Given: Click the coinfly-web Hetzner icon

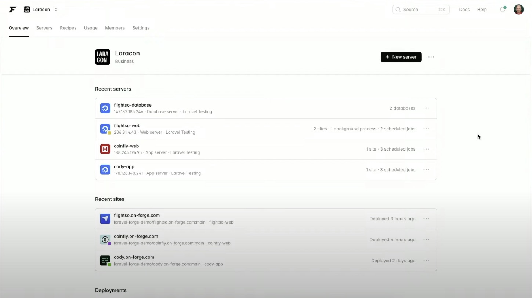Looking at the screenshot, I should [x=105, y=149].
